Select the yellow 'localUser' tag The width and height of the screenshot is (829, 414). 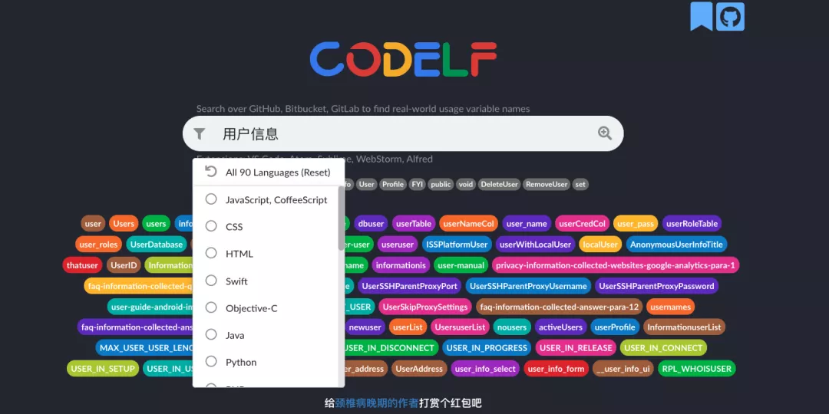(x=600, y=245)
